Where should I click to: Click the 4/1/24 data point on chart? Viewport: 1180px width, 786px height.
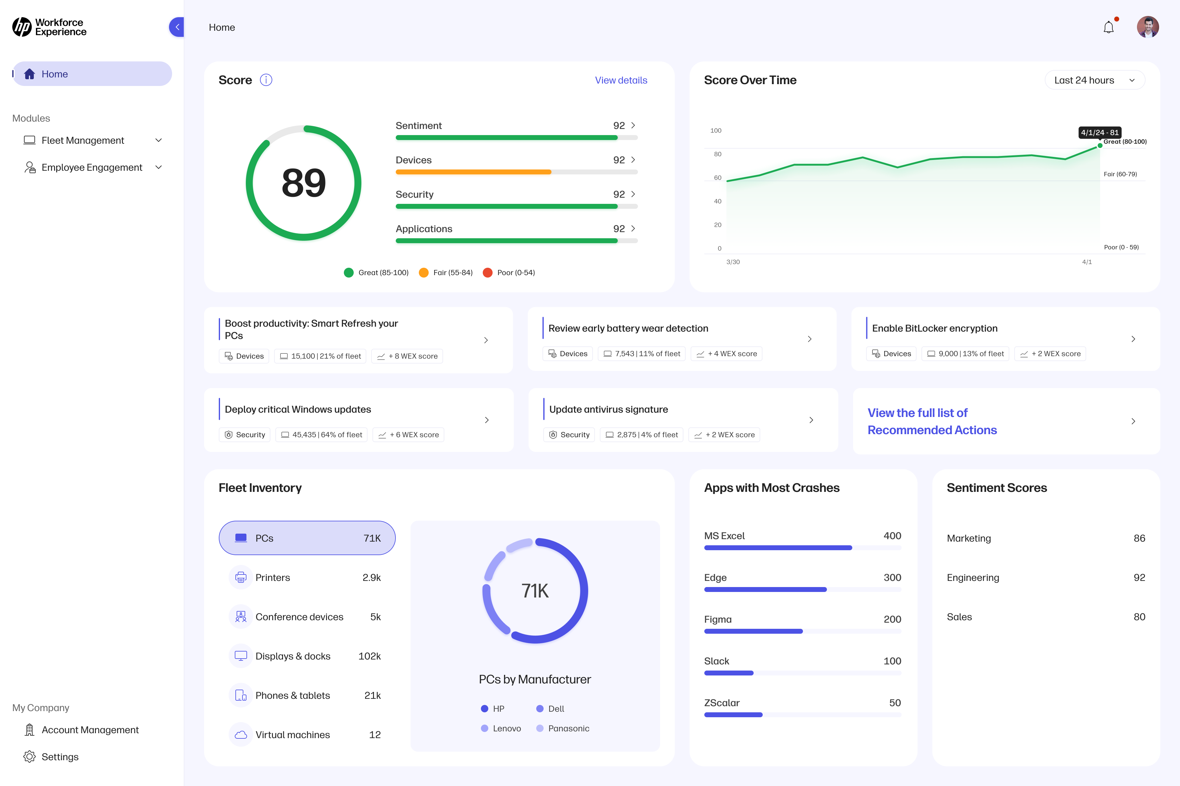pos(1100,145)
